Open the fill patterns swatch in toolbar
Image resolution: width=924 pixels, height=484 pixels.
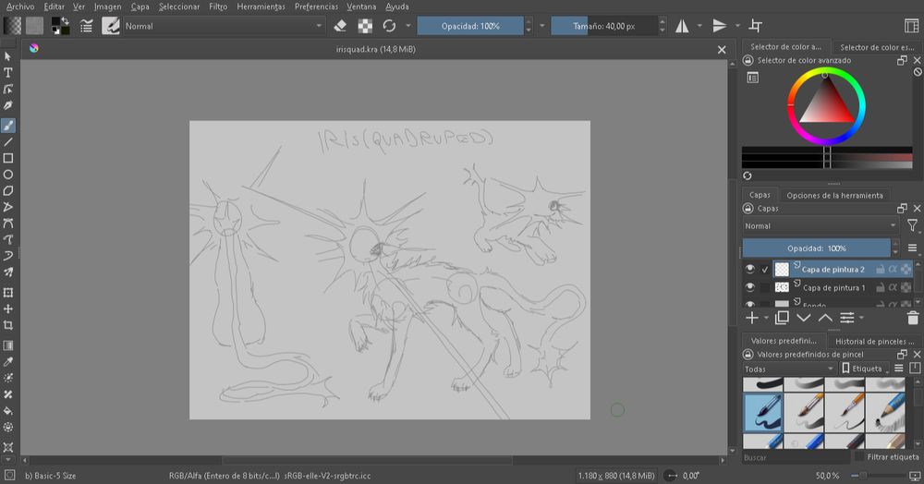[x=35, y=26]
